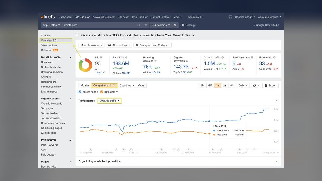The height and width of the screenshot is (181, 322).
Task: Open the Reports usage dropdown
Action: tap(245, 17)
